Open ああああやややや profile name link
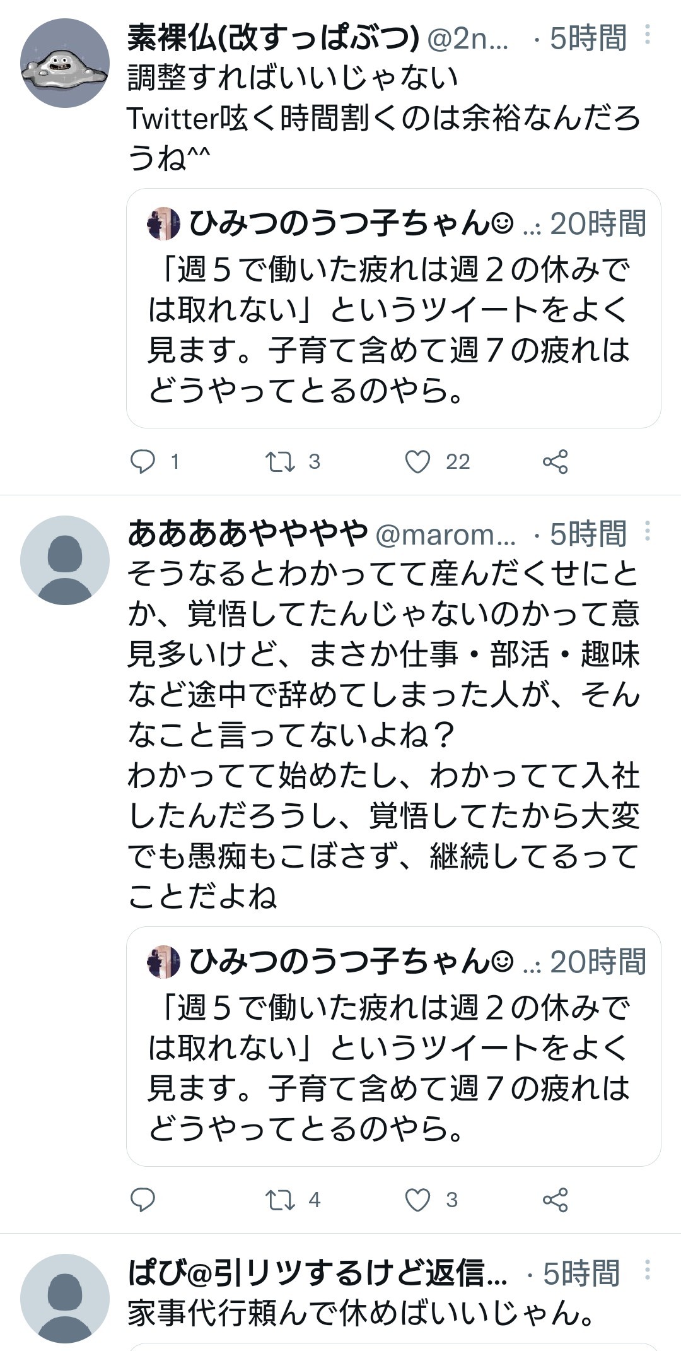 pyautogui.click(x=247, y=534)
